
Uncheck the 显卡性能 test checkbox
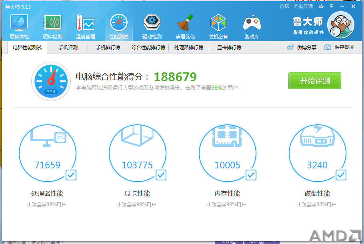[161, 175]
